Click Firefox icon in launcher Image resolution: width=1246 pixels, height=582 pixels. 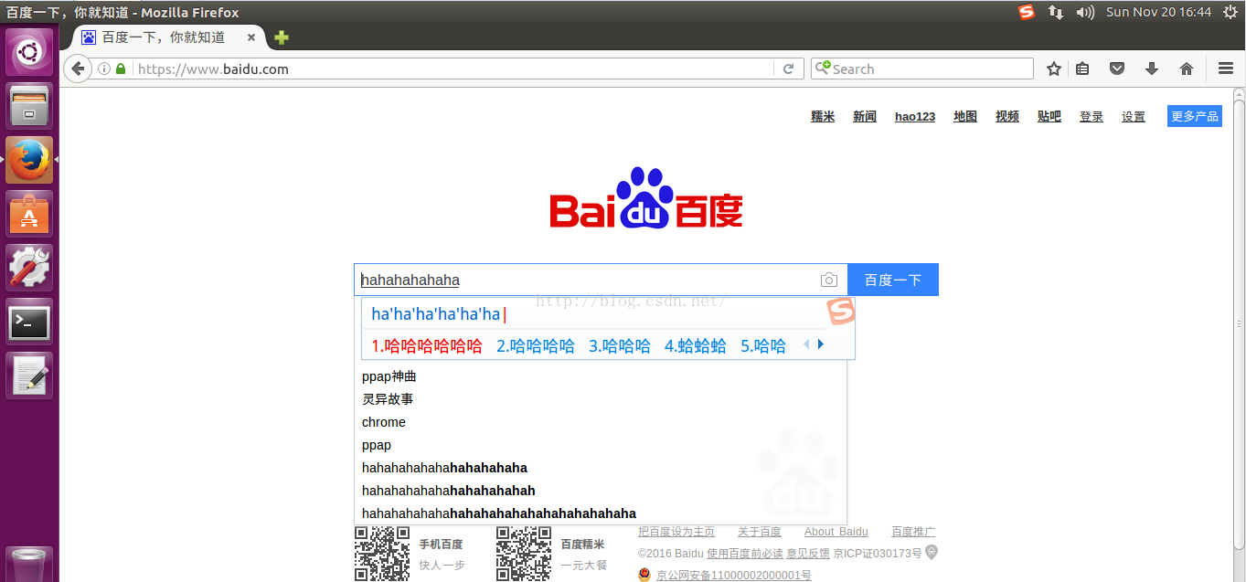tap(30, 160)
